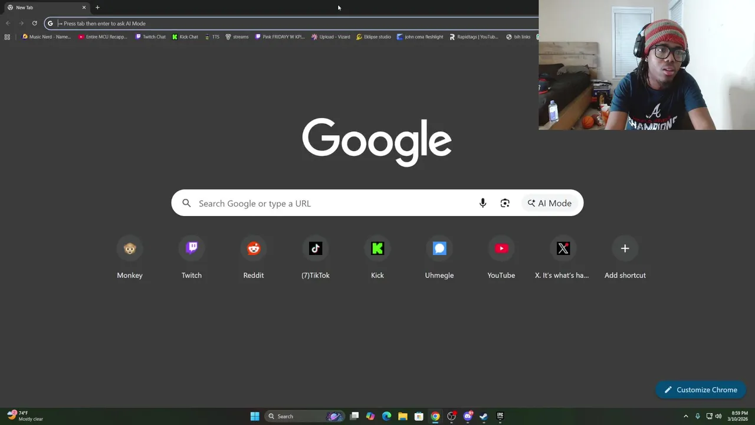Open File Explorer from taskbar
The image size is (755, 425).
coord(402,416)
